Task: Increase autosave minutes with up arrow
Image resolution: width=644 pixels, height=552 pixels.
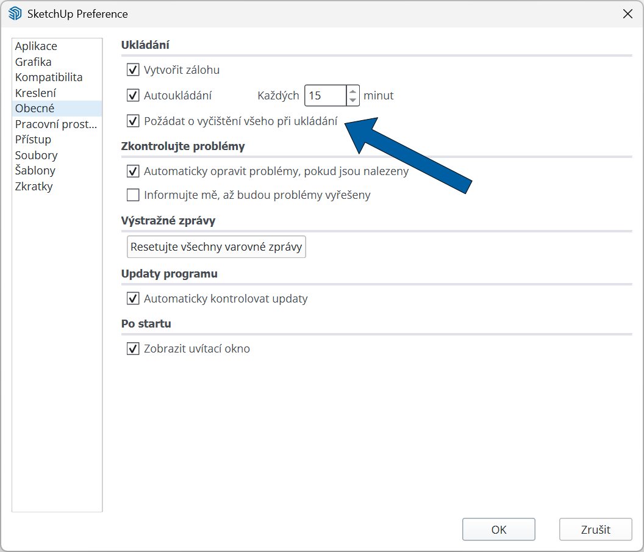Action: coord(352,91)
